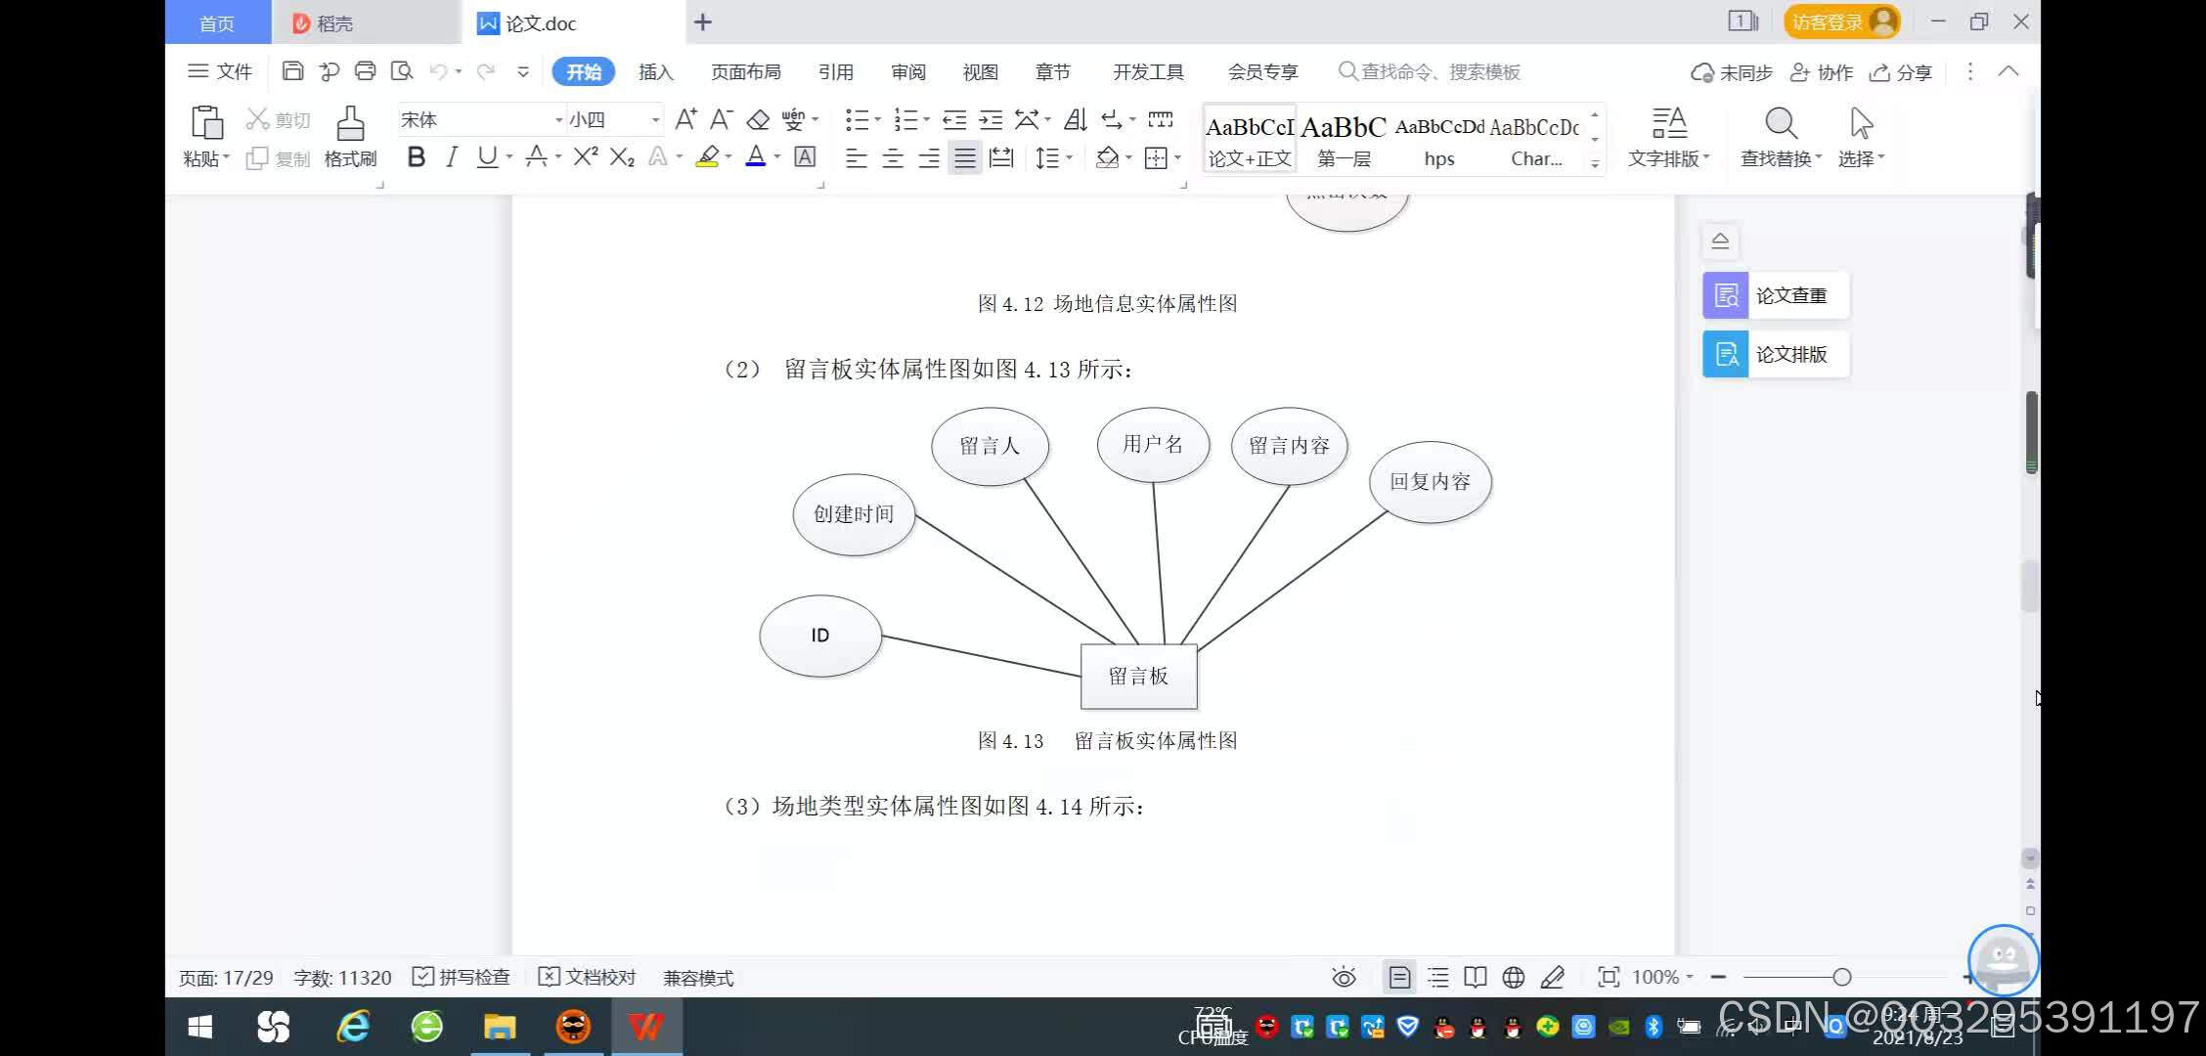2206x1056 pixels.
Task: Open the 审阅 ribbon tab
Action: tap(908, 71)
